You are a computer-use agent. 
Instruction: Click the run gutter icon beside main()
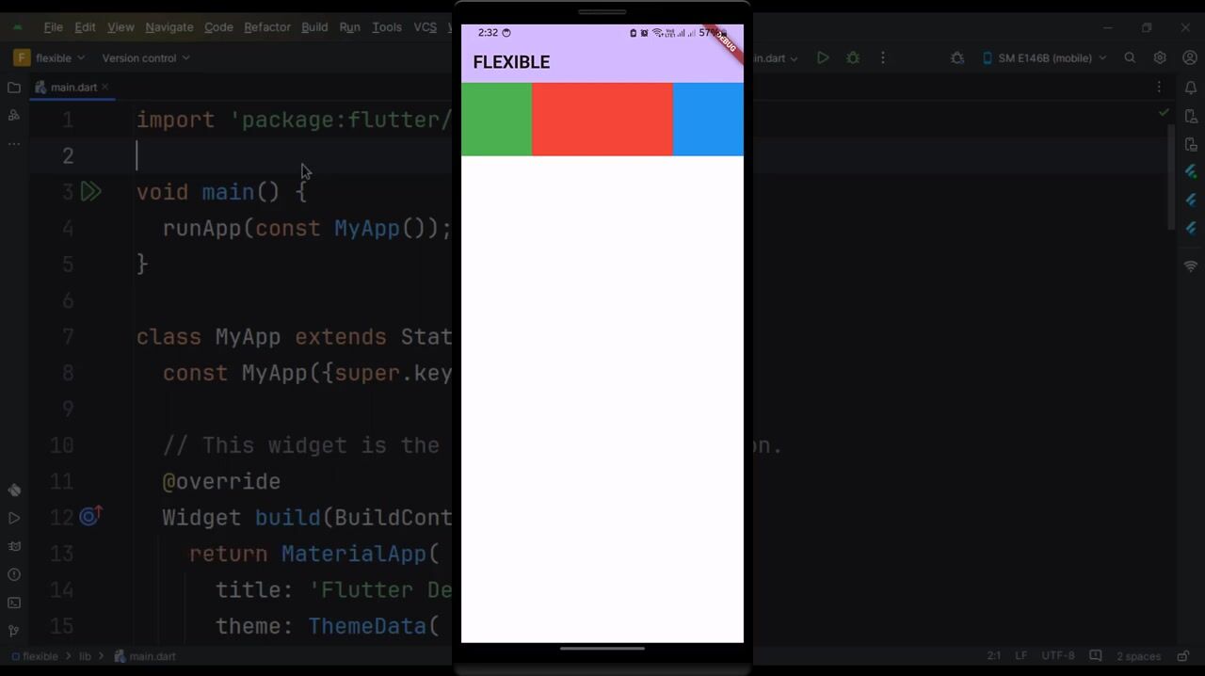pyautogui.click(x=90, y=192)
